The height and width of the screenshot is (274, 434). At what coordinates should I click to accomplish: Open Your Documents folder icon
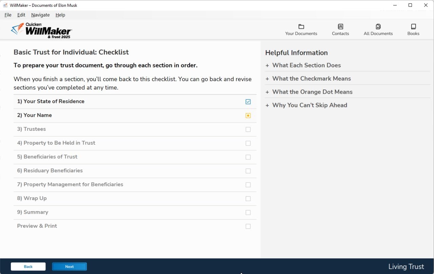[x=301, y=27]
